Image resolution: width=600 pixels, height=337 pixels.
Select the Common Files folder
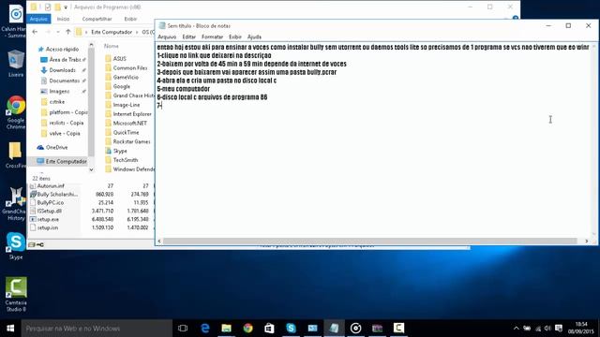pyautogui.click(x=130, y=67)
